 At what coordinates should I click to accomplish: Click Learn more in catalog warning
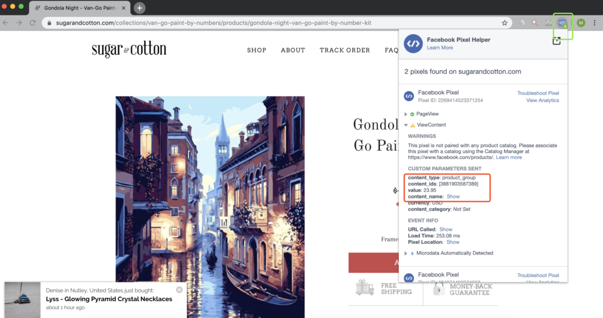[509, 157]
